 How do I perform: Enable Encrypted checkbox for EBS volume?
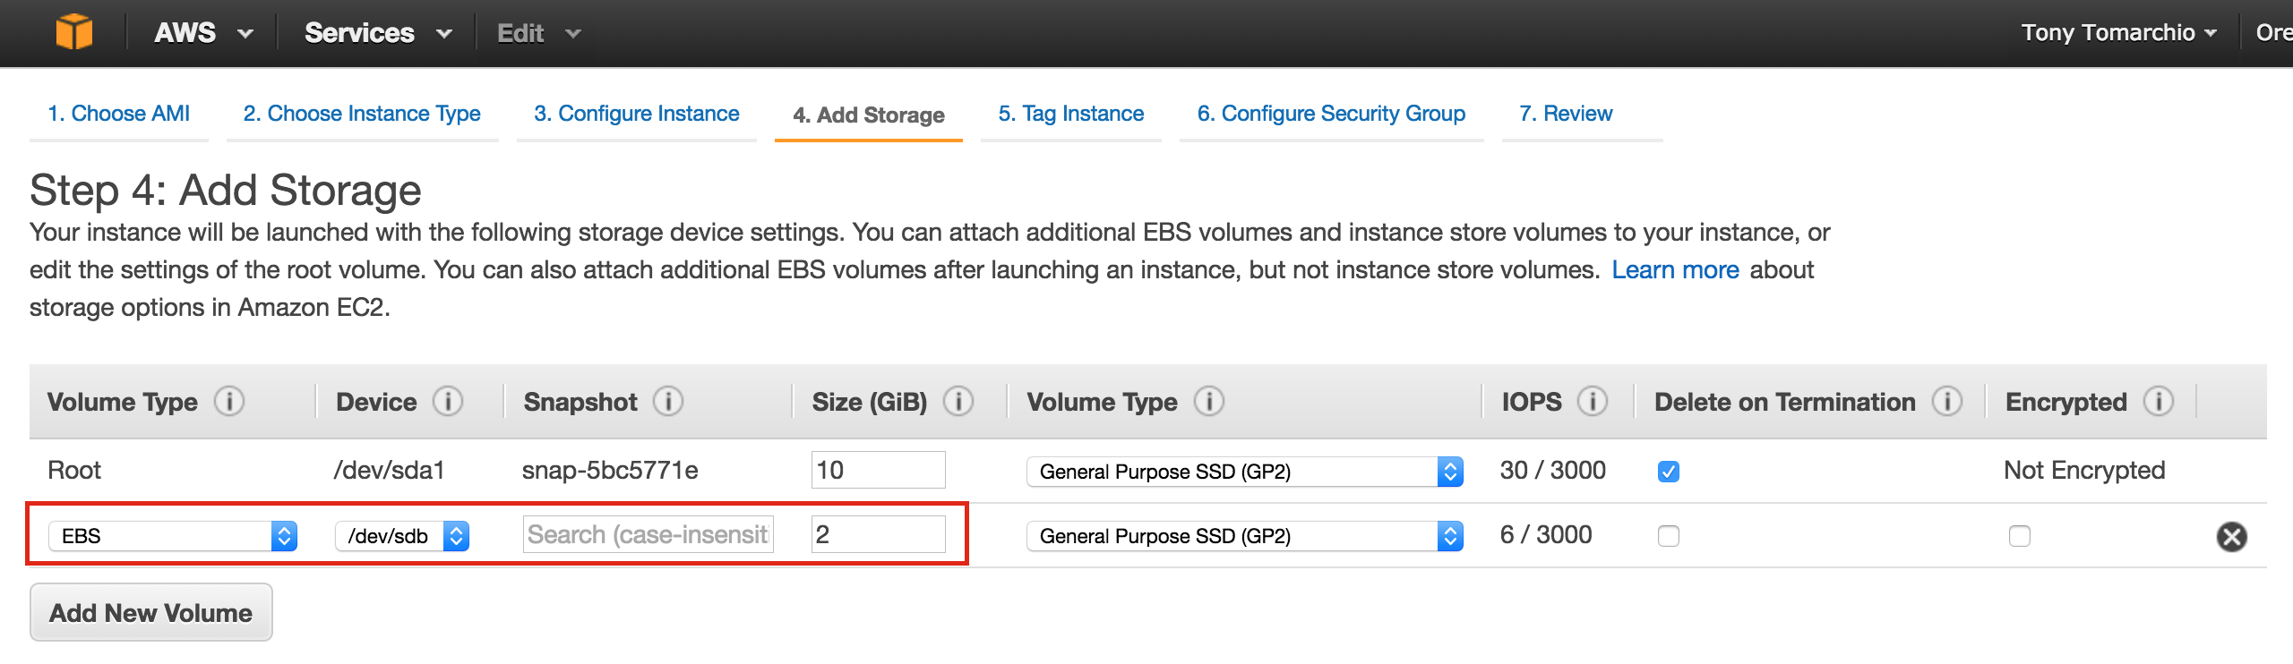pyautogui.click(x=2019, y=536)
